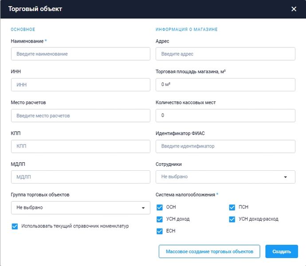Click into the МДЛП field
The width and height of the screenshot is (306, 266).
(80, 177)
